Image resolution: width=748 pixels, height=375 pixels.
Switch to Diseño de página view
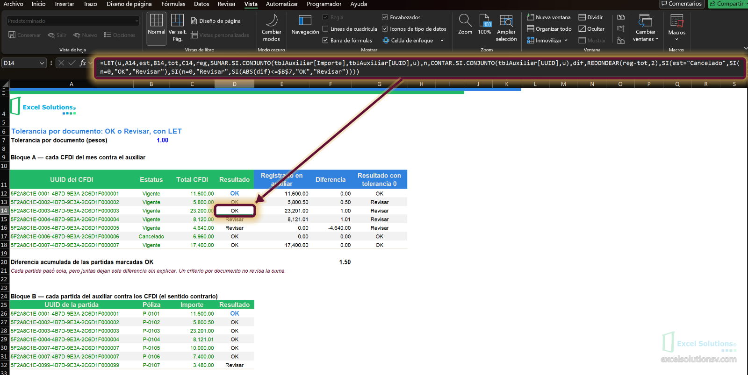click(216, 21)
